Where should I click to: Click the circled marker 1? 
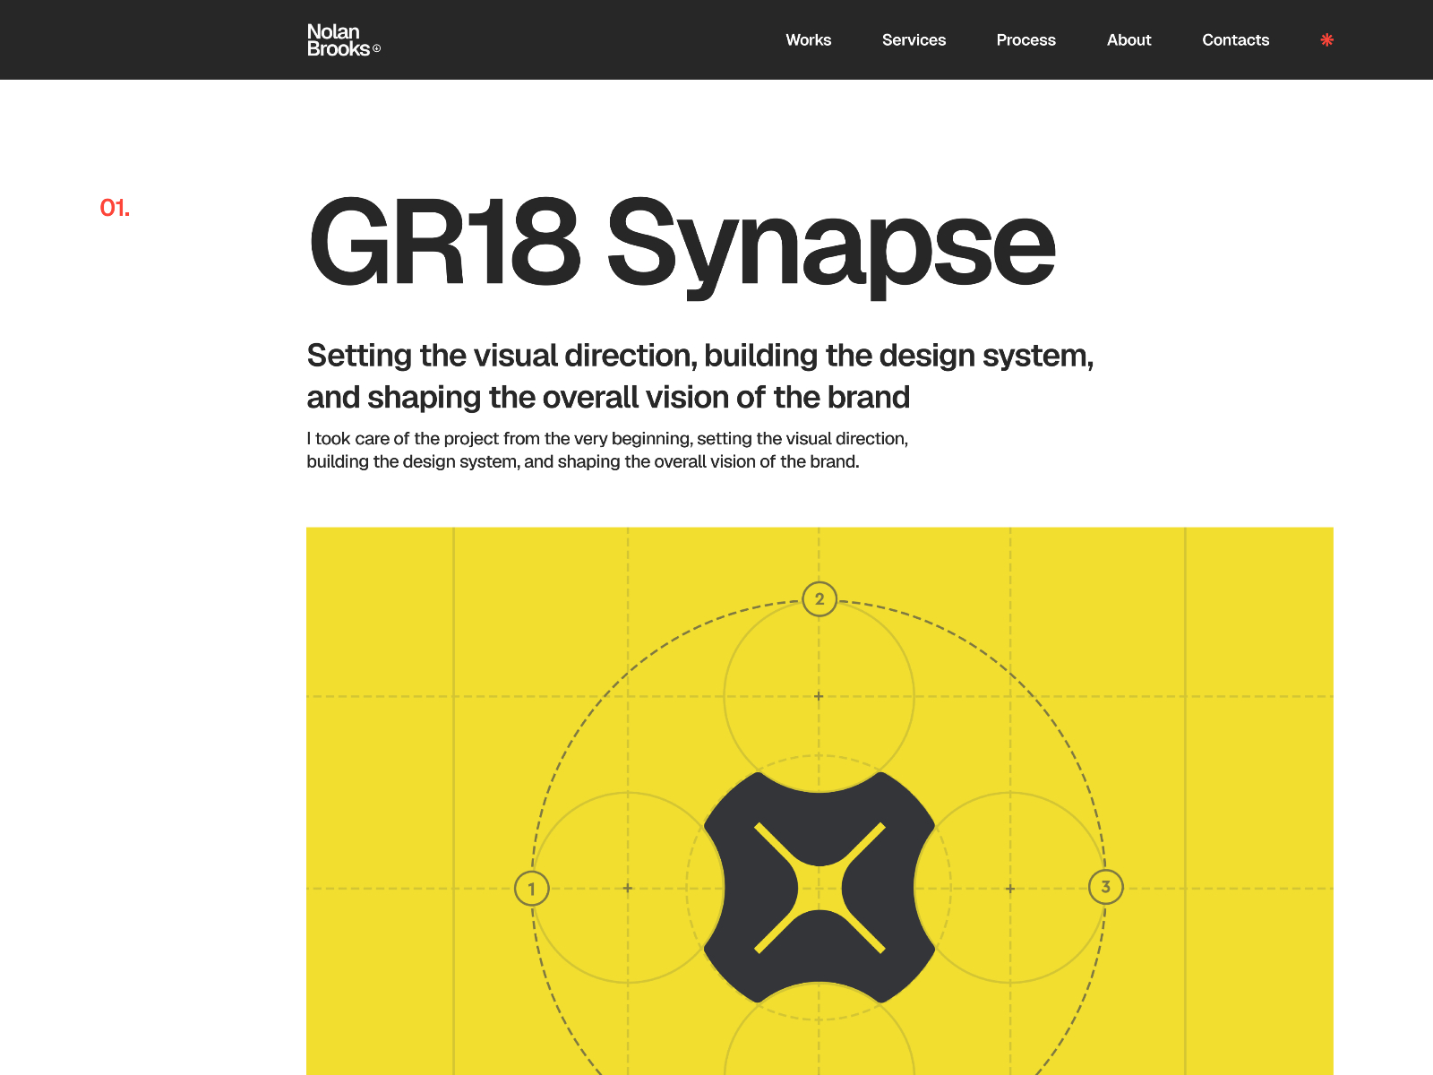532,889
